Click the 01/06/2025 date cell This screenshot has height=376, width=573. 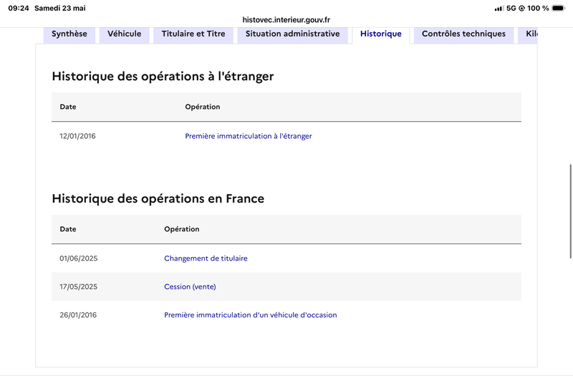tap(79, 259)
